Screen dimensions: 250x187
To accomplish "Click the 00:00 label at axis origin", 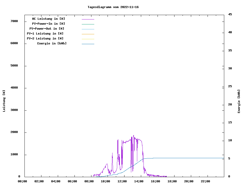I will [x=22, y=181].
